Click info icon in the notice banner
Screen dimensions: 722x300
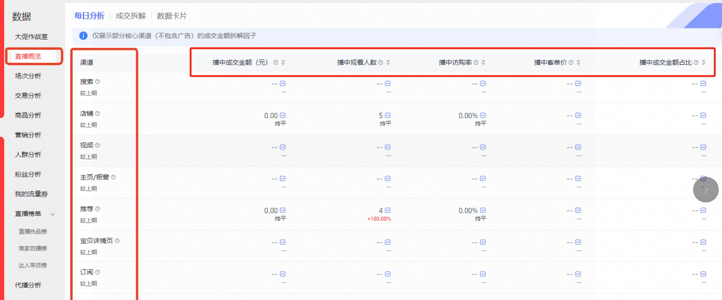click(83, 36)
